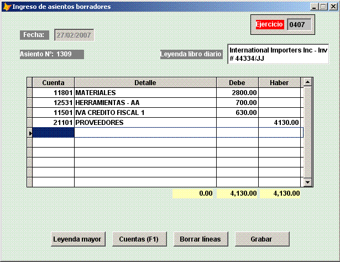Click the Ejercicio 0407 field
Screen dimensions: 340x262
coord(300,24)
